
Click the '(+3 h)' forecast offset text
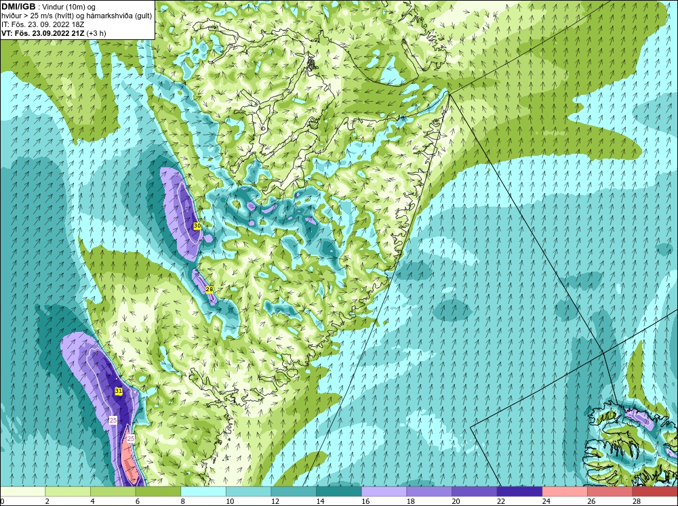(x=96, y=33)
